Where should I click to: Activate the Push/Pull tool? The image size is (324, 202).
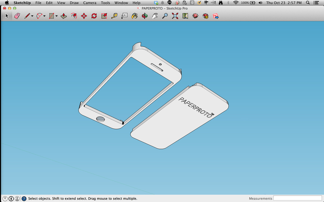64,16
